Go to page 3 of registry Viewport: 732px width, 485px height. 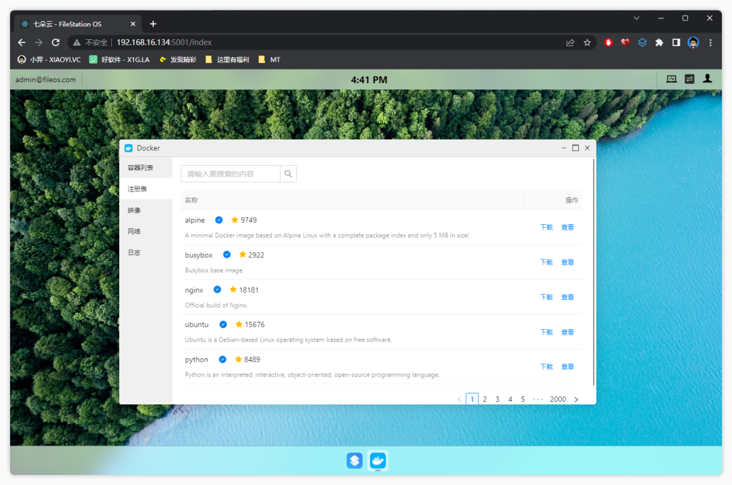coord(497,399)
